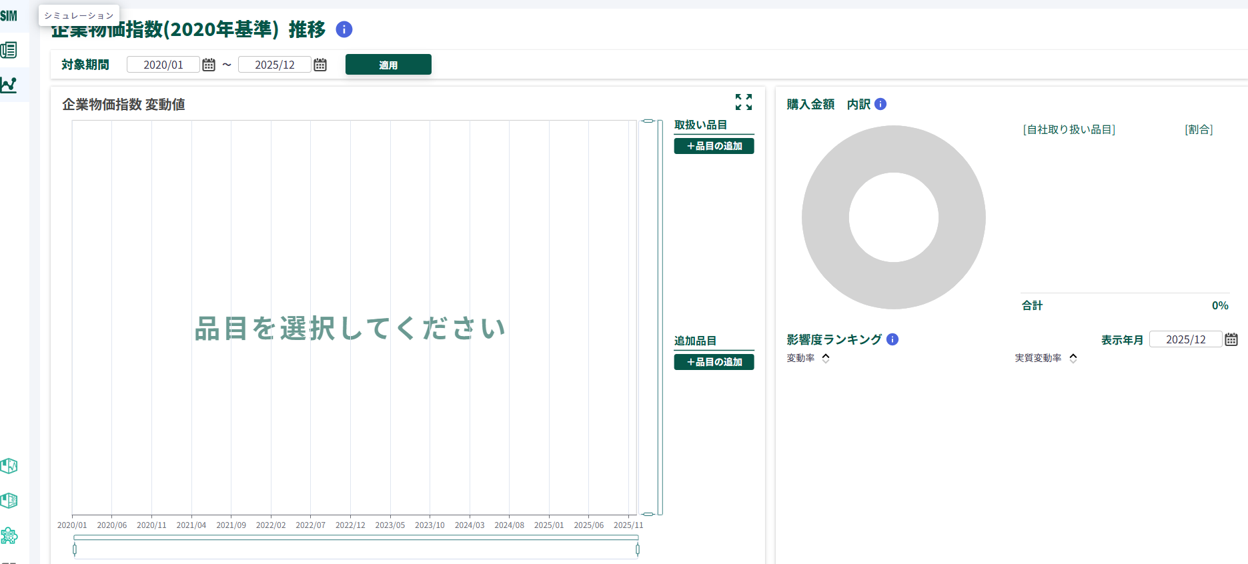Add item under 追加品目
The height and width of the screenshot is (564, 1248).
coord(714,362)
